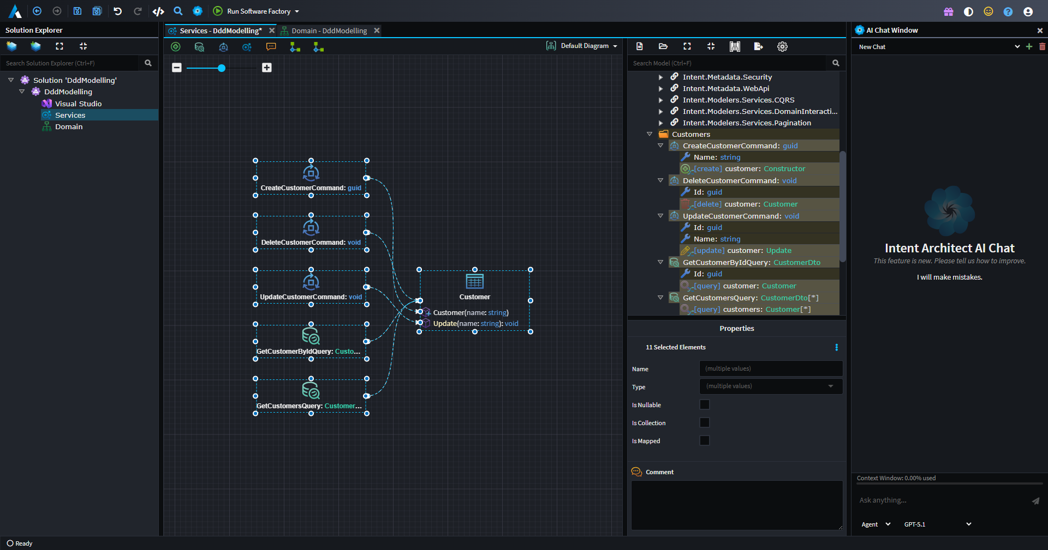Click the diagram zoom slider handle
The height and width of the screenshot is (550, 1048).
[x=222, y=68]
